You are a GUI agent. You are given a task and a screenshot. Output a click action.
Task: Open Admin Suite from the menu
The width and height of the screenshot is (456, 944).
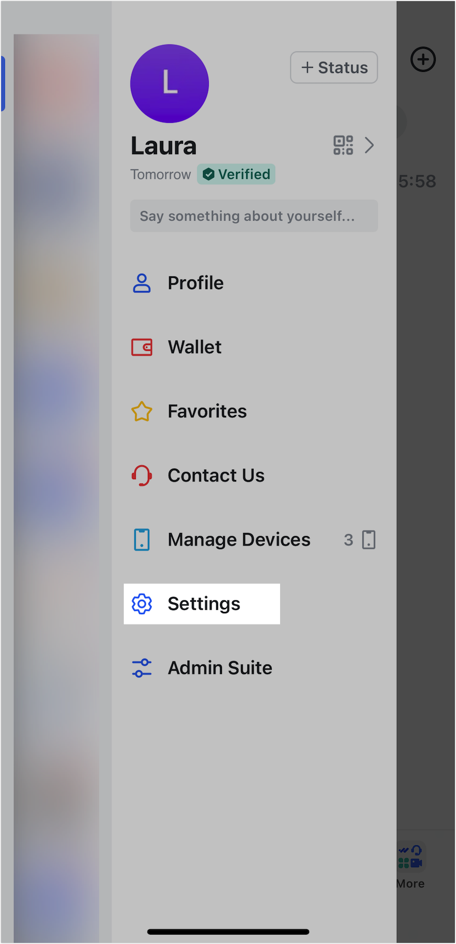220,668
